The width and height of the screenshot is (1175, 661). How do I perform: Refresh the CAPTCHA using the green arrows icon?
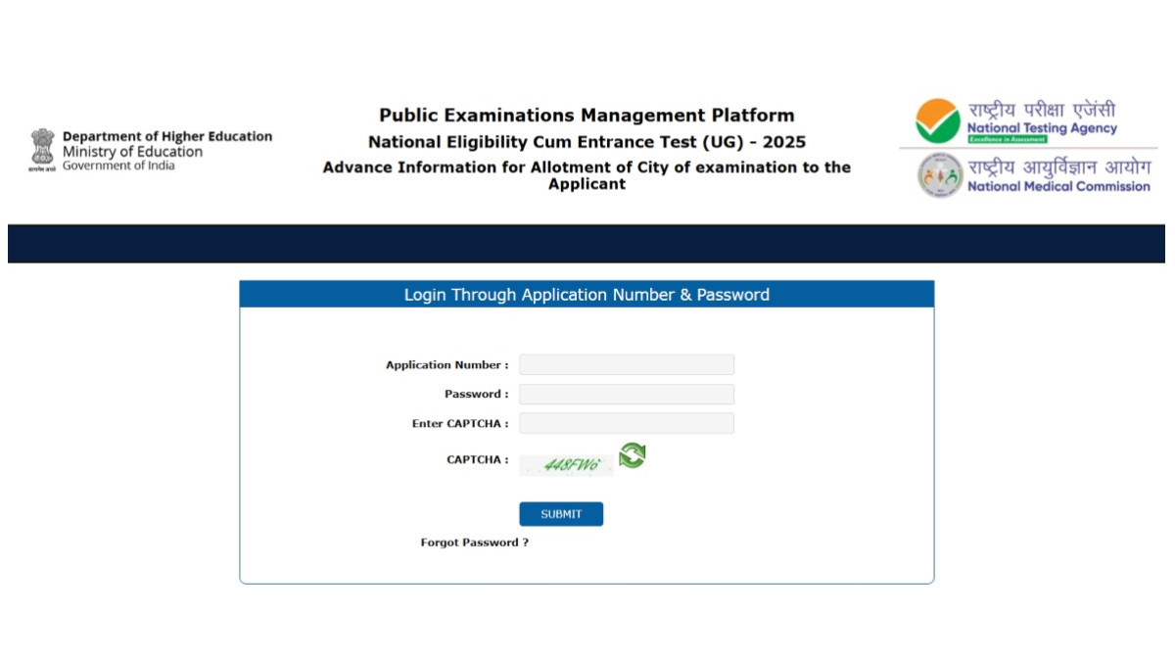point(632,455)
